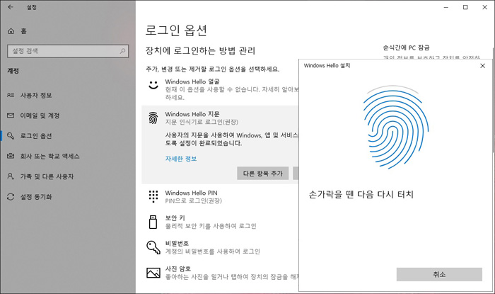Click the password key icon
The image size is (495, 294).
153,246
